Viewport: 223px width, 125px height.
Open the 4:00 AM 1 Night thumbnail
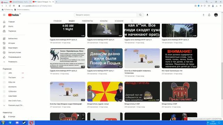68,31
